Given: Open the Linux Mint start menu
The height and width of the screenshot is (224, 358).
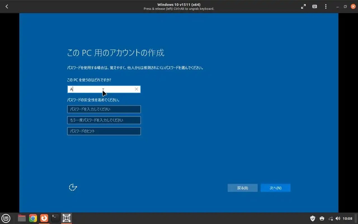Looking at the screenshot, I should [6, 218].
